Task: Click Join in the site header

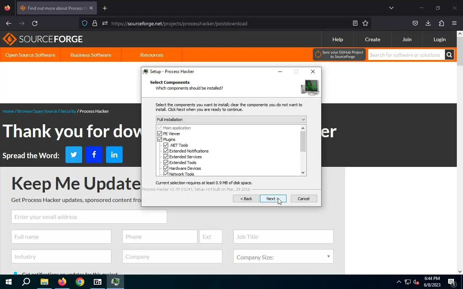Action: click(407, 39)
